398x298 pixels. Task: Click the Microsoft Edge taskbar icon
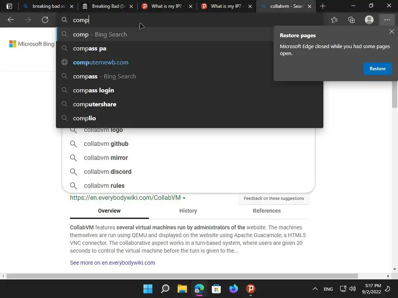pyautogui.click(x=199, y=289)
